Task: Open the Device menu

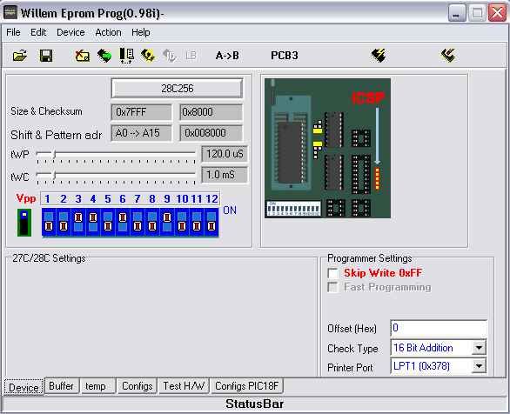Action: coord(70,32)
